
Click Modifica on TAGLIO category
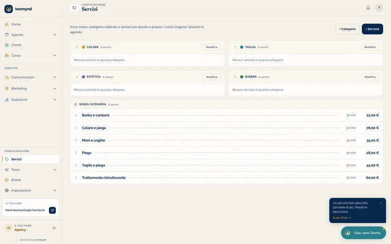click(370, 47)
